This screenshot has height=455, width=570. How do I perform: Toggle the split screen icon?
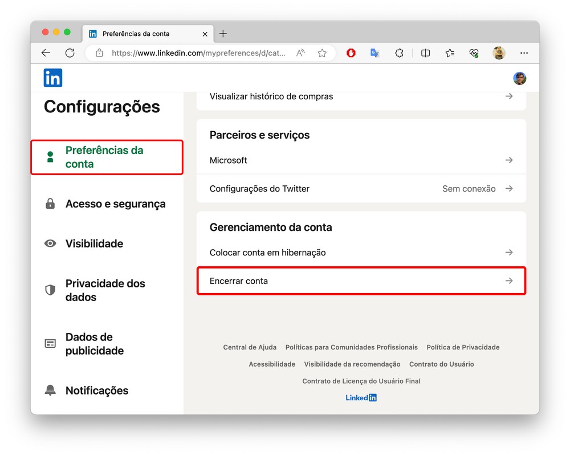425,53
